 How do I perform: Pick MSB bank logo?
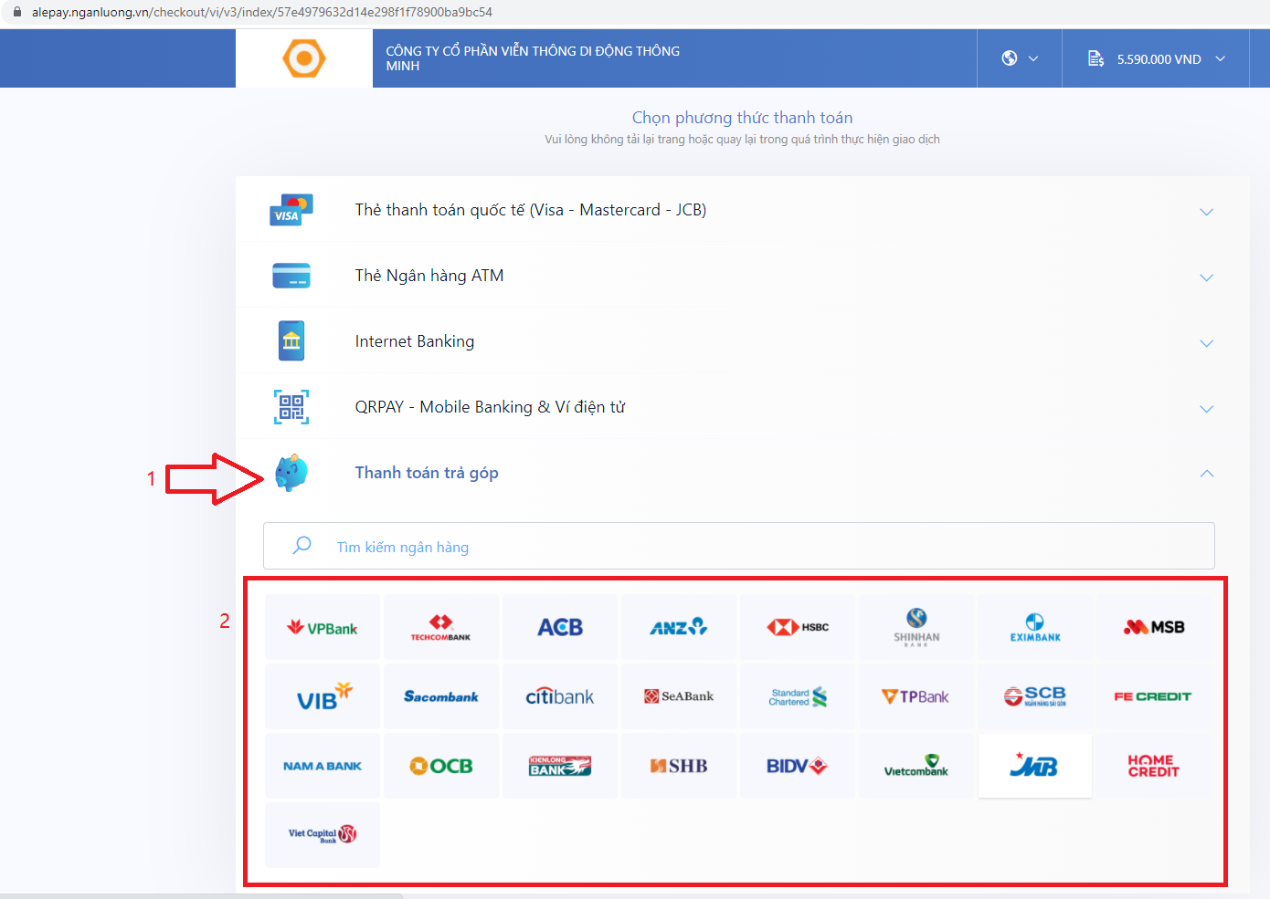[x=1154, y=627]
